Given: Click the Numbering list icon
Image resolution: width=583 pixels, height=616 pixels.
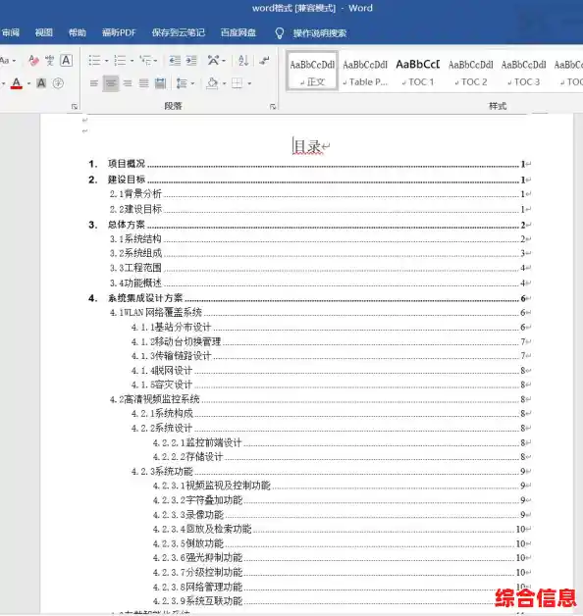Looking at the screenshot, I should [120, 61].
